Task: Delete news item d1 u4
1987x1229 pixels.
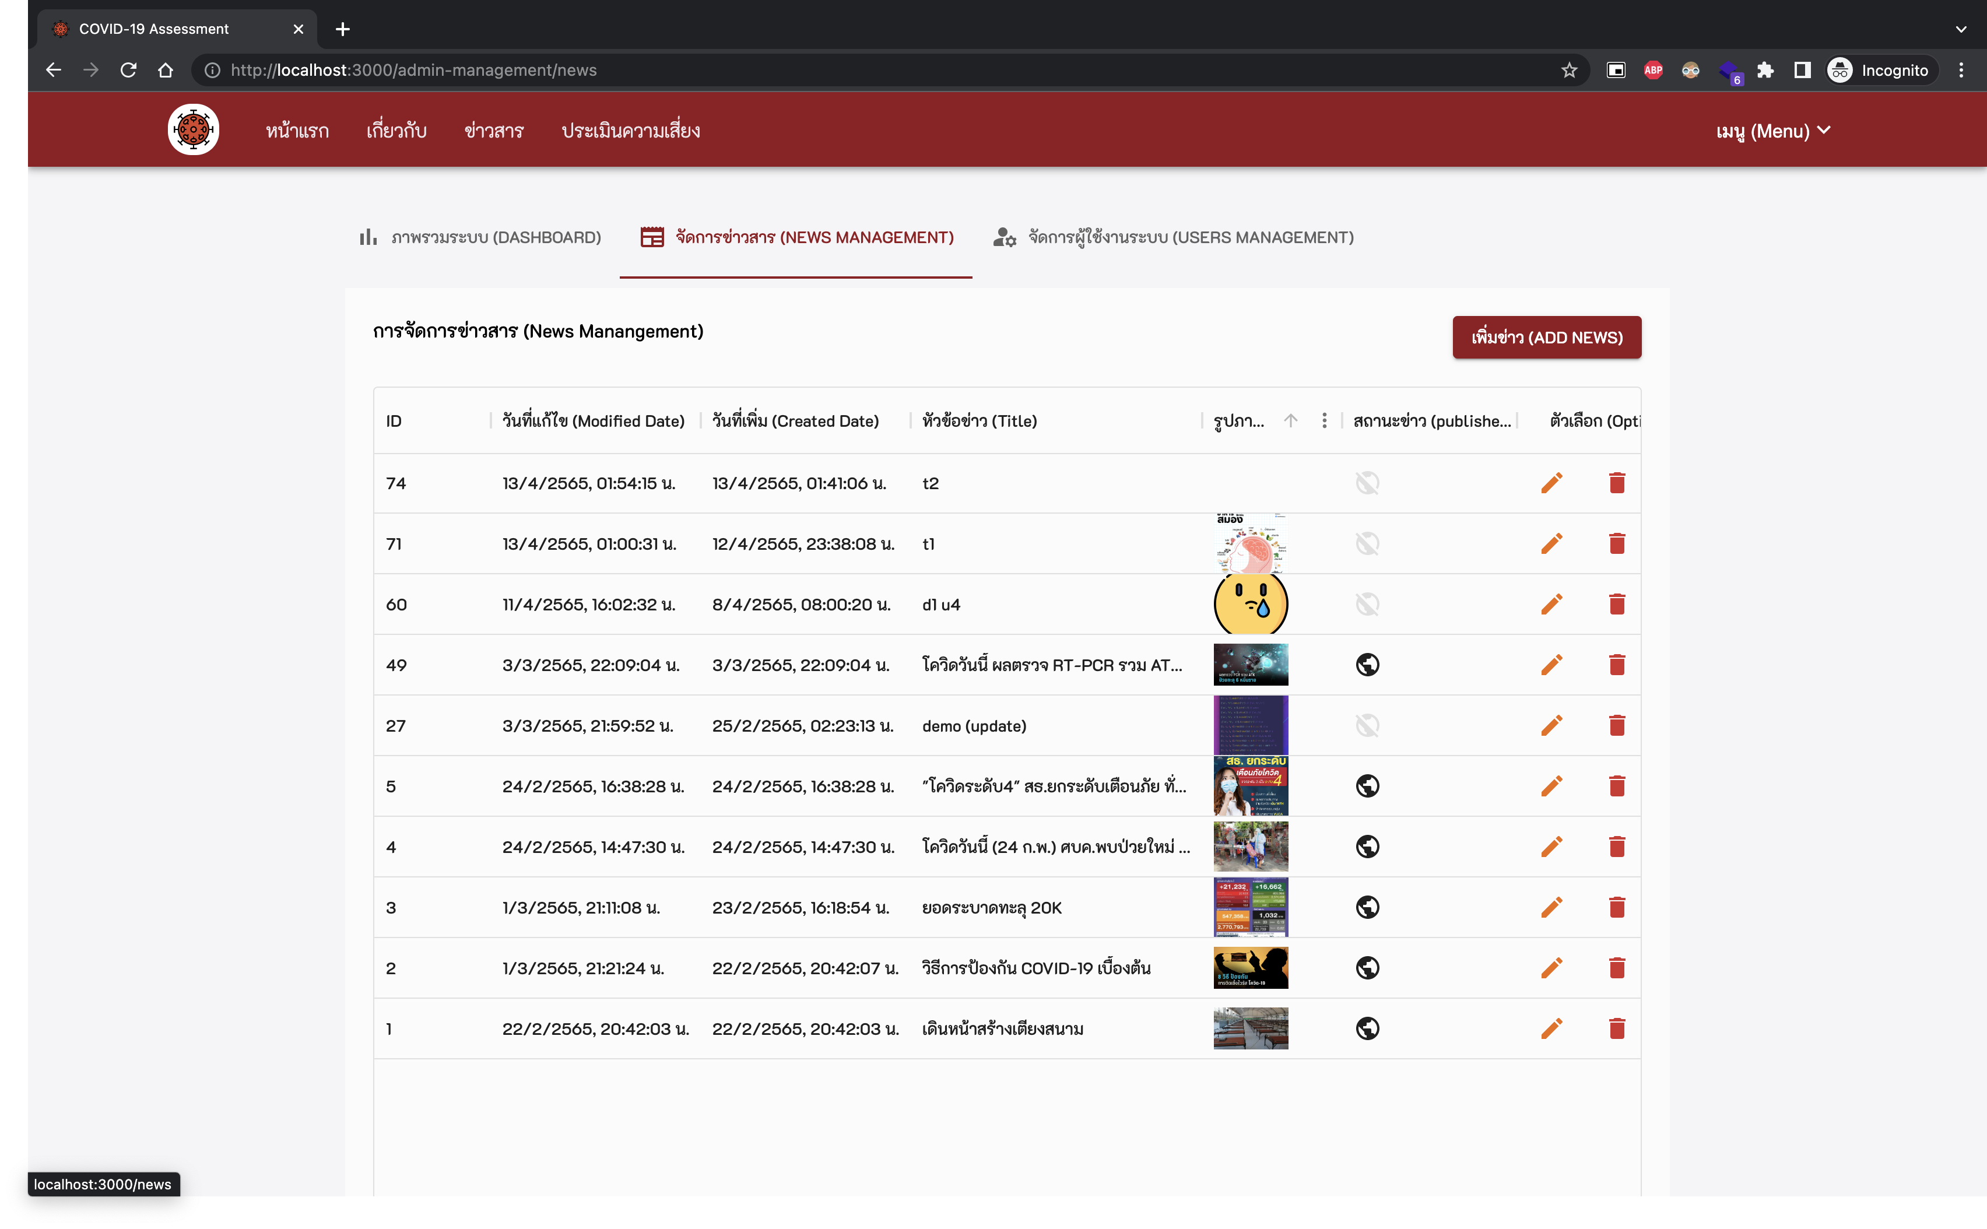Action: pyautogui.click(x=1616, y=604)
